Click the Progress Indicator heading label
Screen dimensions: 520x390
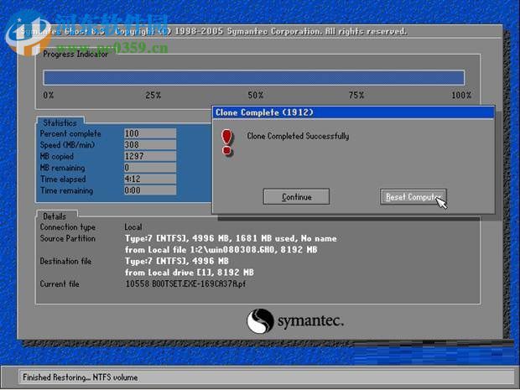75,55
